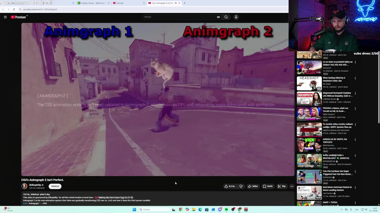
Task: Open 'Real Moon Astronaut Reacts' video
Action: coord(309,193)
